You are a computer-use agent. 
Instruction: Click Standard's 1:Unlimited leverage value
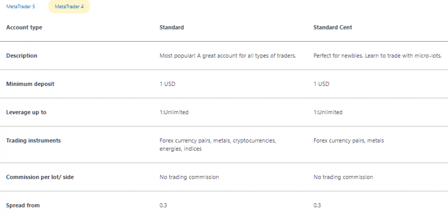(174, 112)
